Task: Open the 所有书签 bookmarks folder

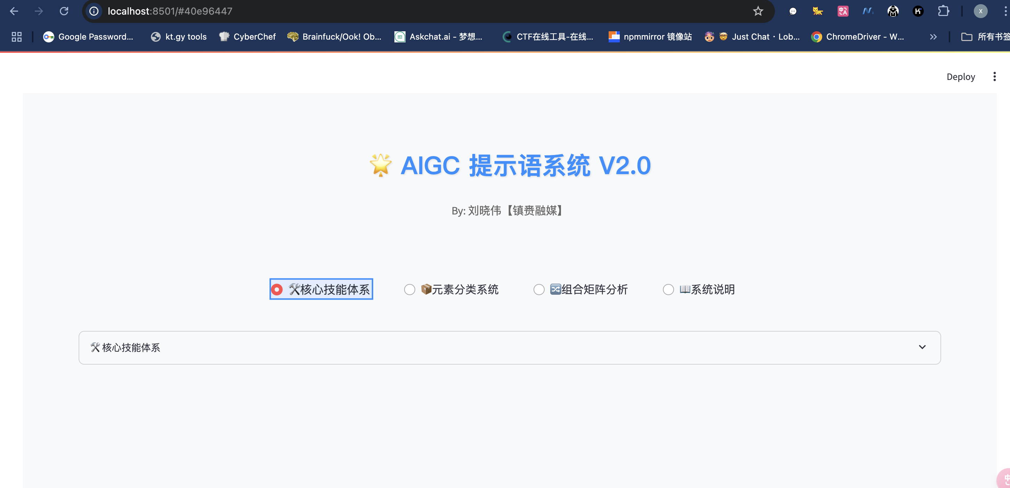Action: (x=985, y=37)
